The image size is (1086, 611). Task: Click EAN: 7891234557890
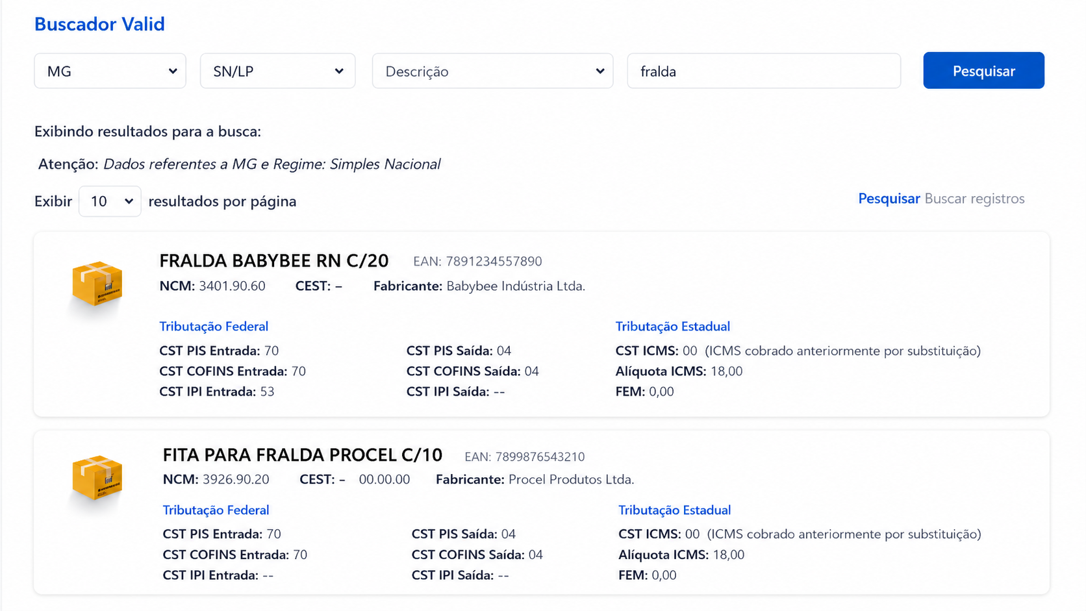[477, 262]
